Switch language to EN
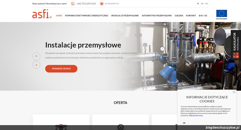The image size is (241, 130). click(x=206, y=4)
